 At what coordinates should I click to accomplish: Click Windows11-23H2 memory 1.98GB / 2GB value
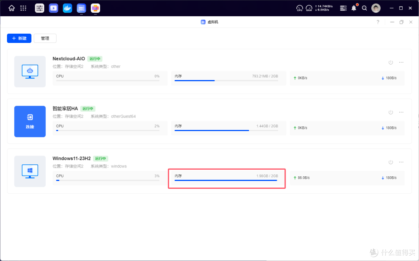(x=267, y=176)
